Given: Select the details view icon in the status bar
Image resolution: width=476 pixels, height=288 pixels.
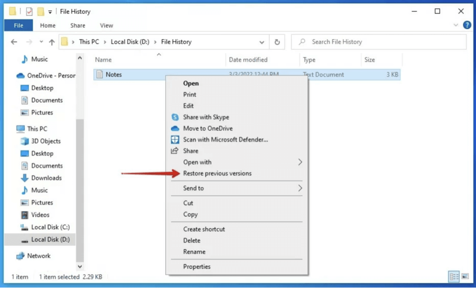Looking at the screenshot, I should pos(454,277).
